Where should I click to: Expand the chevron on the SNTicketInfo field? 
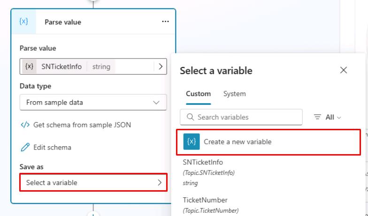pos(160,67)
